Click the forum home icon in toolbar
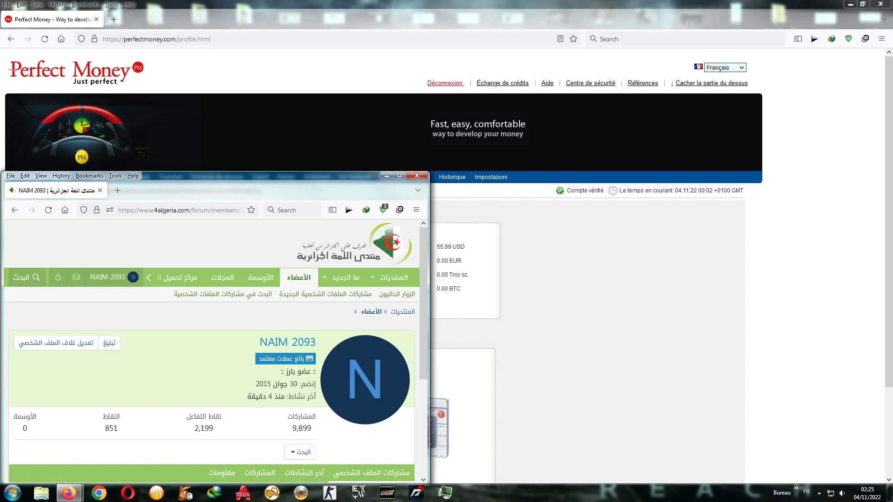 pyautogui.click(x=65, y=210)
